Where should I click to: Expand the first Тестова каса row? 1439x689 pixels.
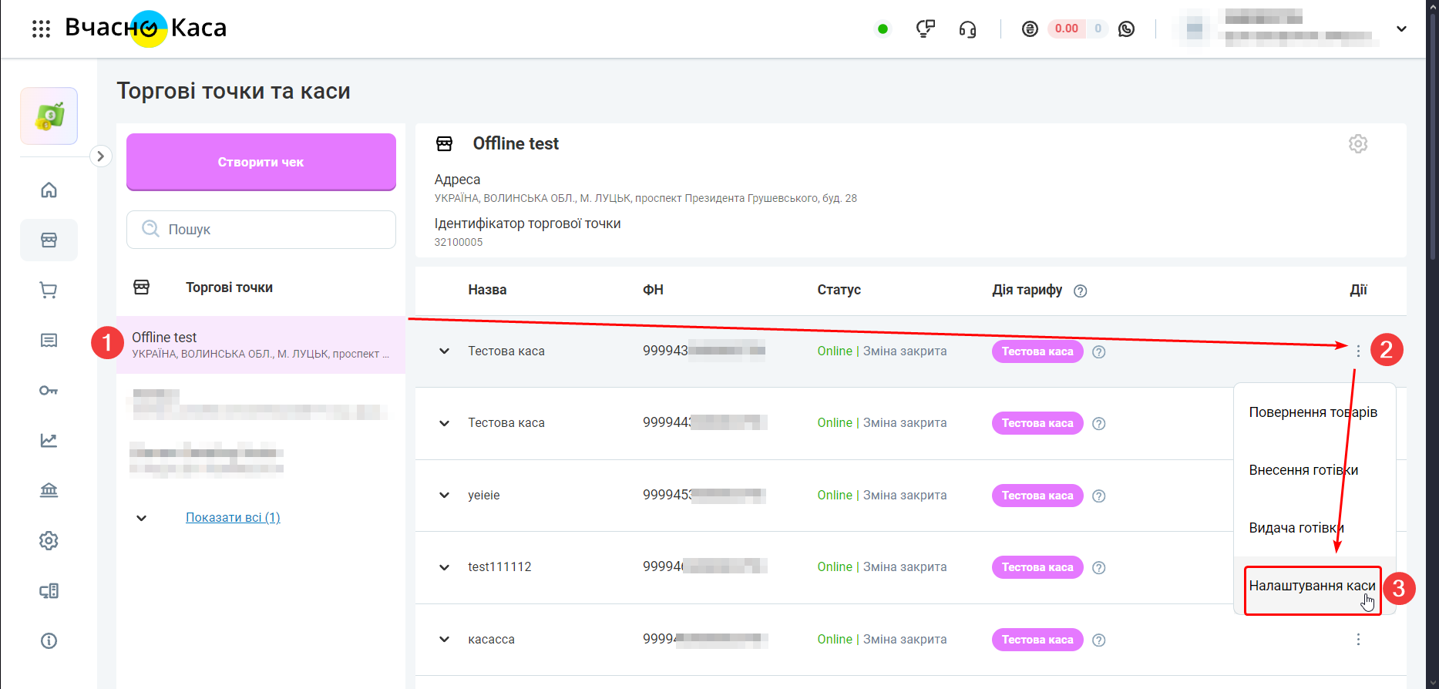pos(444,351)
